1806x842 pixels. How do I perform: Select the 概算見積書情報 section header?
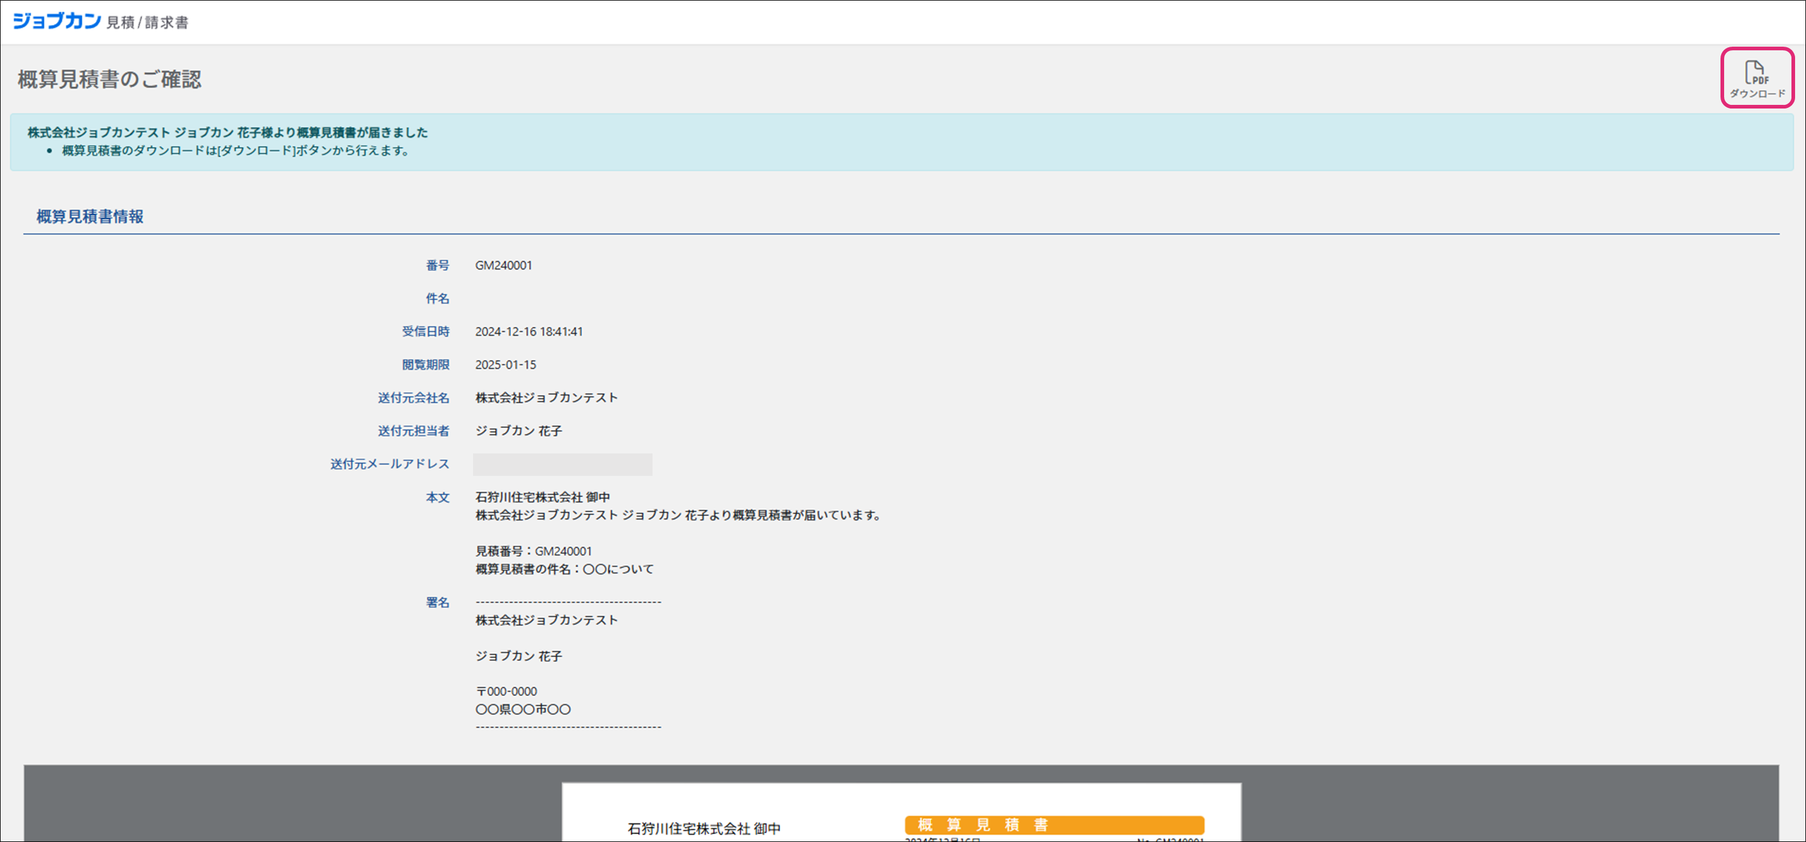coord(90,216)
